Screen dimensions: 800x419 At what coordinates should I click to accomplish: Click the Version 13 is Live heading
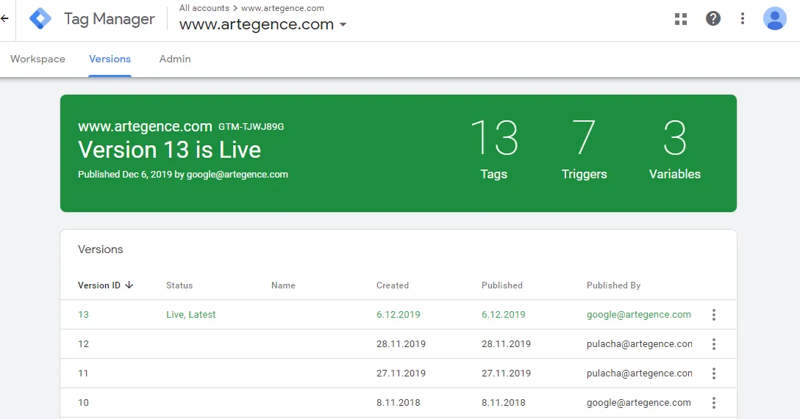pyautogui.click(x=169, y=150)
